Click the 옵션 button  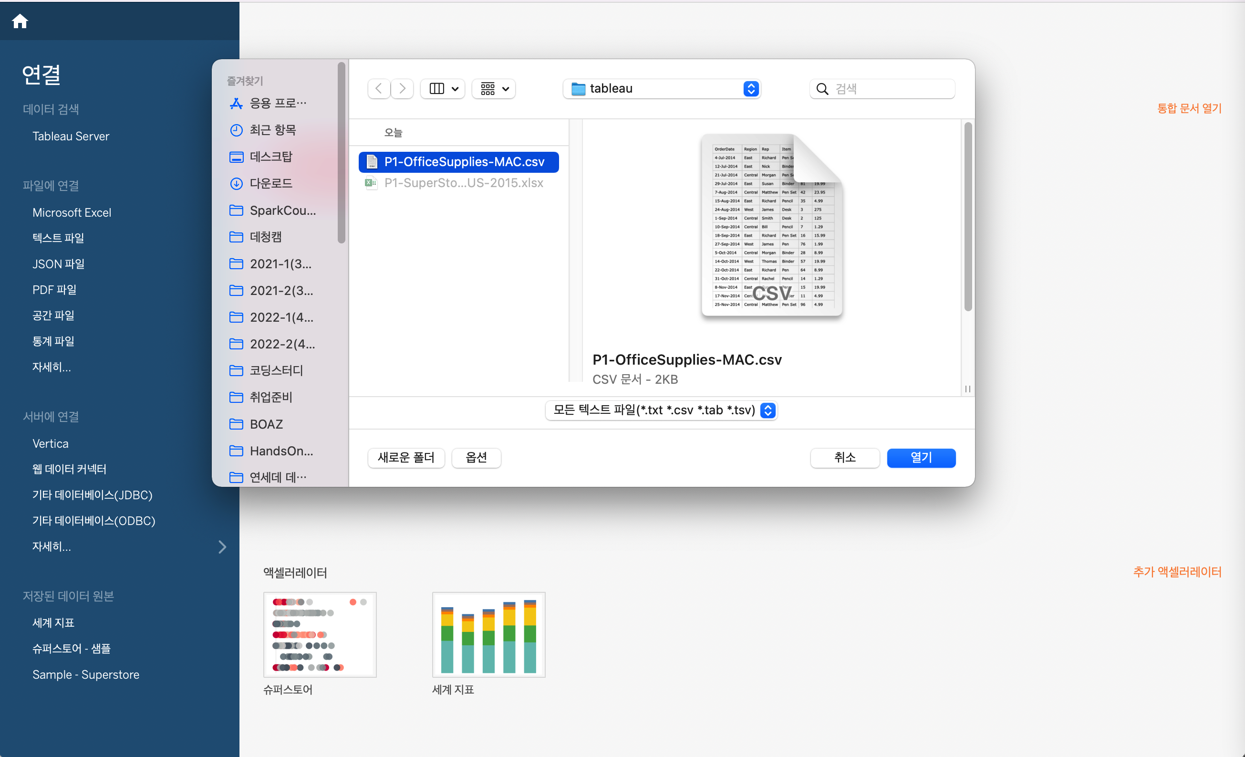tap(477, 458)
